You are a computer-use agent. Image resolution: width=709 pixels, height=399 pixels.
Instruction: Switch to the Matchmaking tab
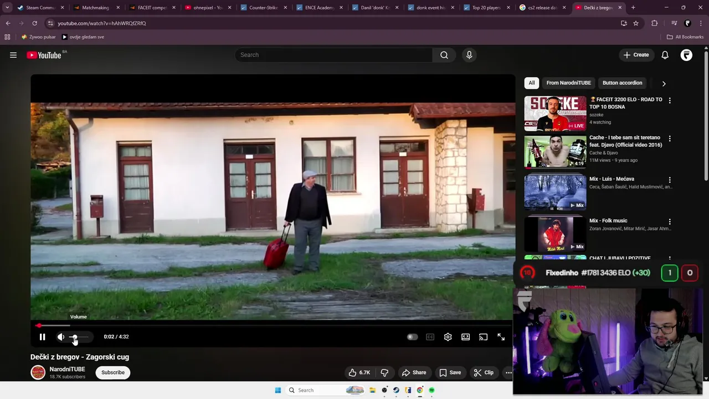[x=95, y=8]
